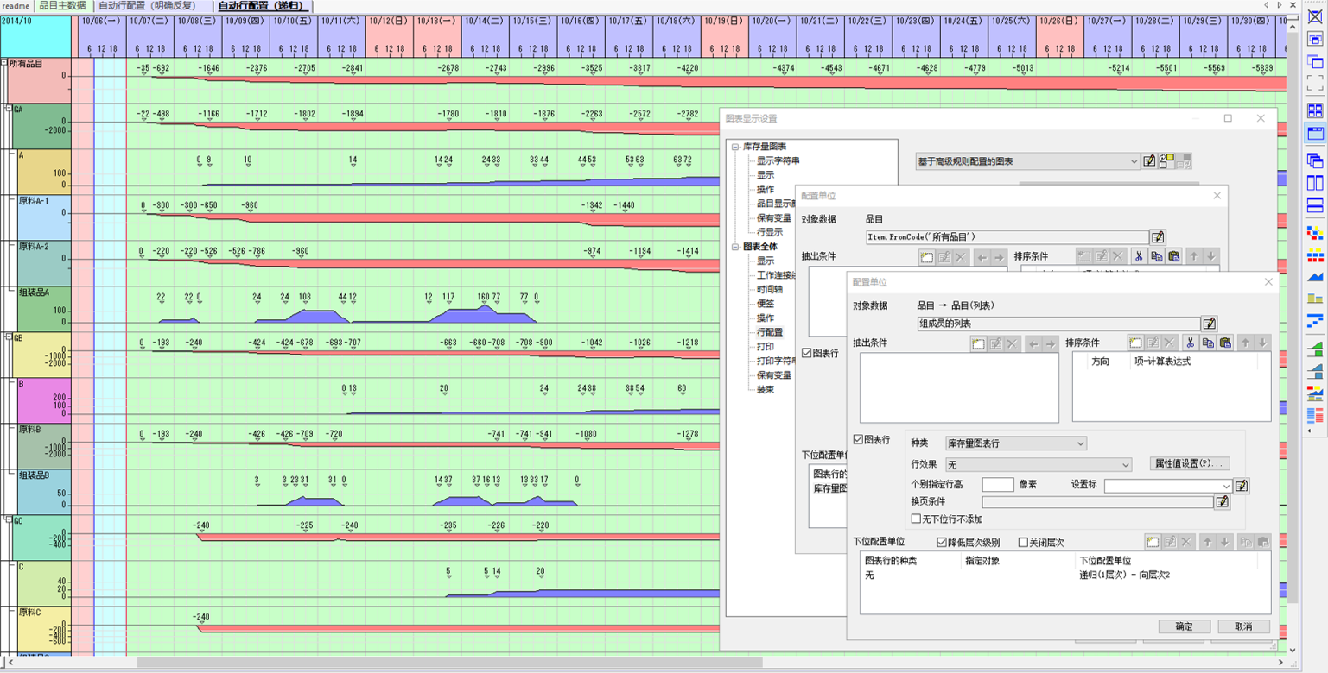Open editor icon next to 换页条件 field

(1223, 501)
